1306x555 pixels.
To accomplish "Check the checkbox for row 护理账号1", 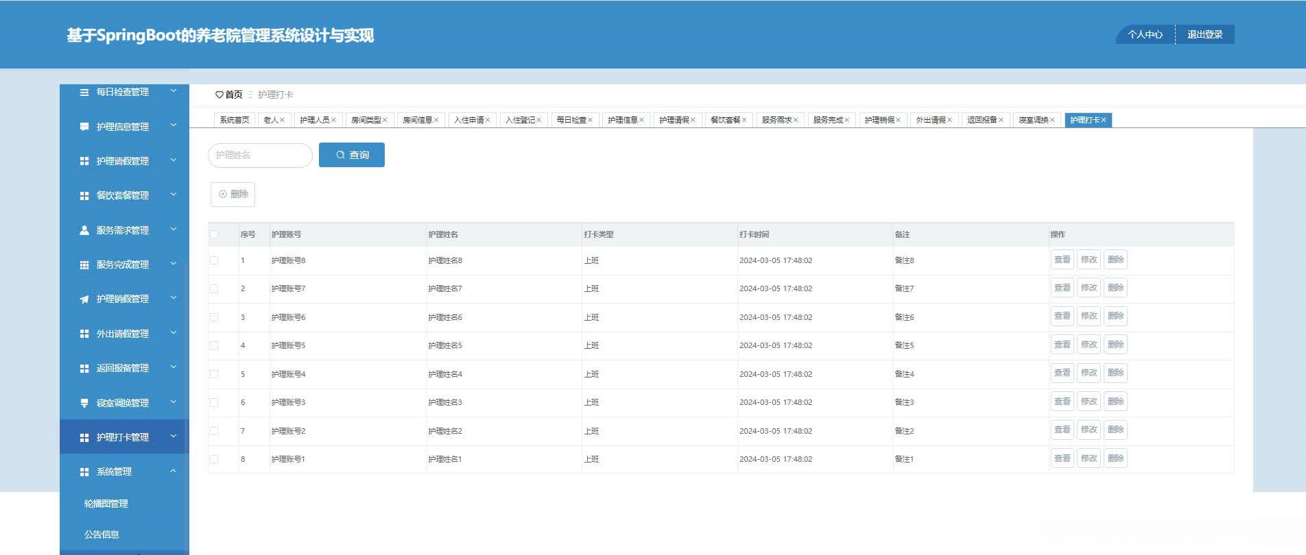I will coord(214,459).
